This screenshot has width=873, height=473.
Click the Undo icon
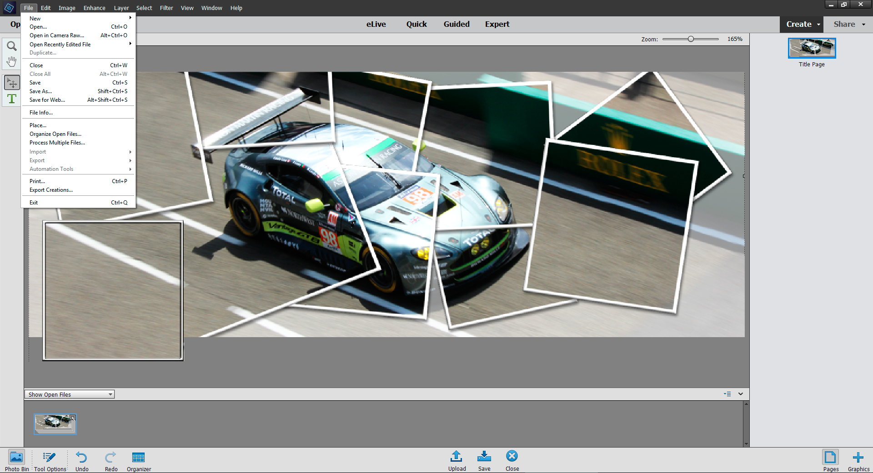click(82, 457)
